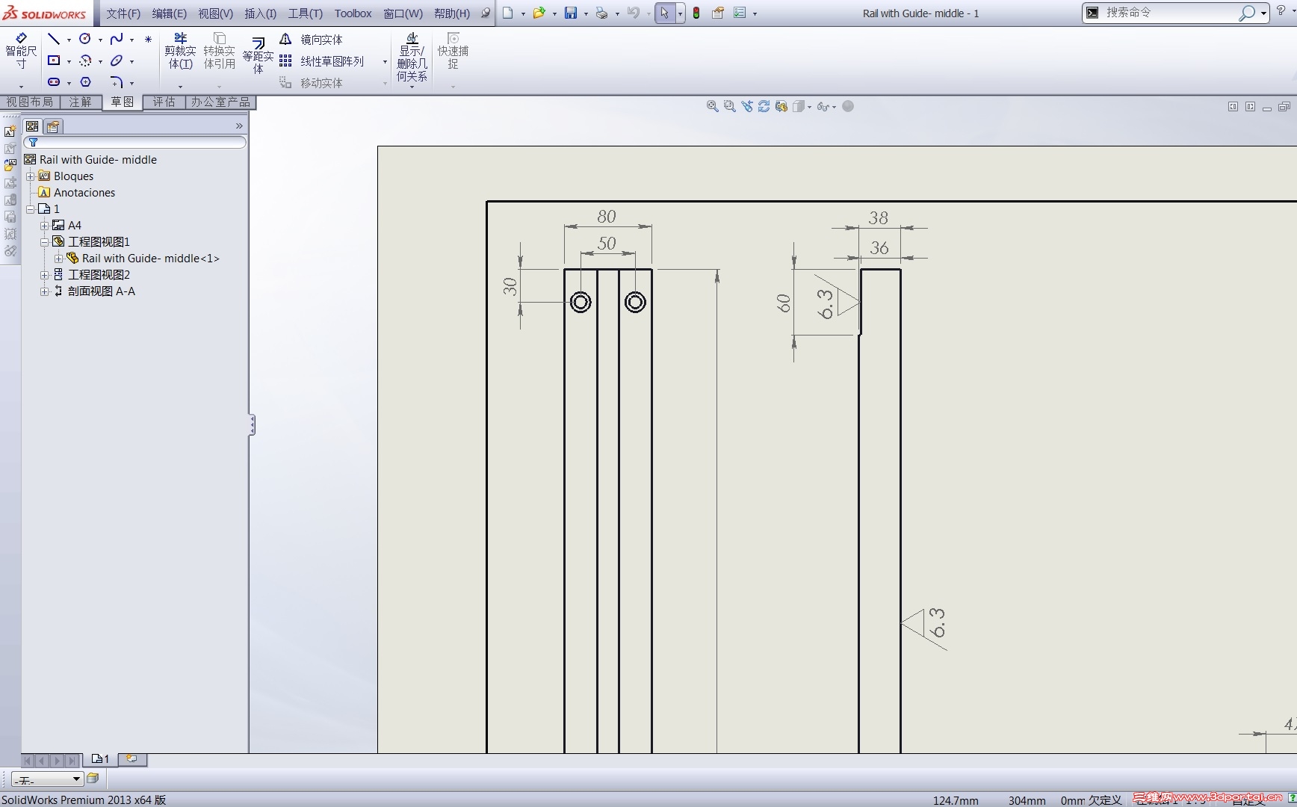
Task: Select Anotaciones in the design tree
Action: (84, 193)
